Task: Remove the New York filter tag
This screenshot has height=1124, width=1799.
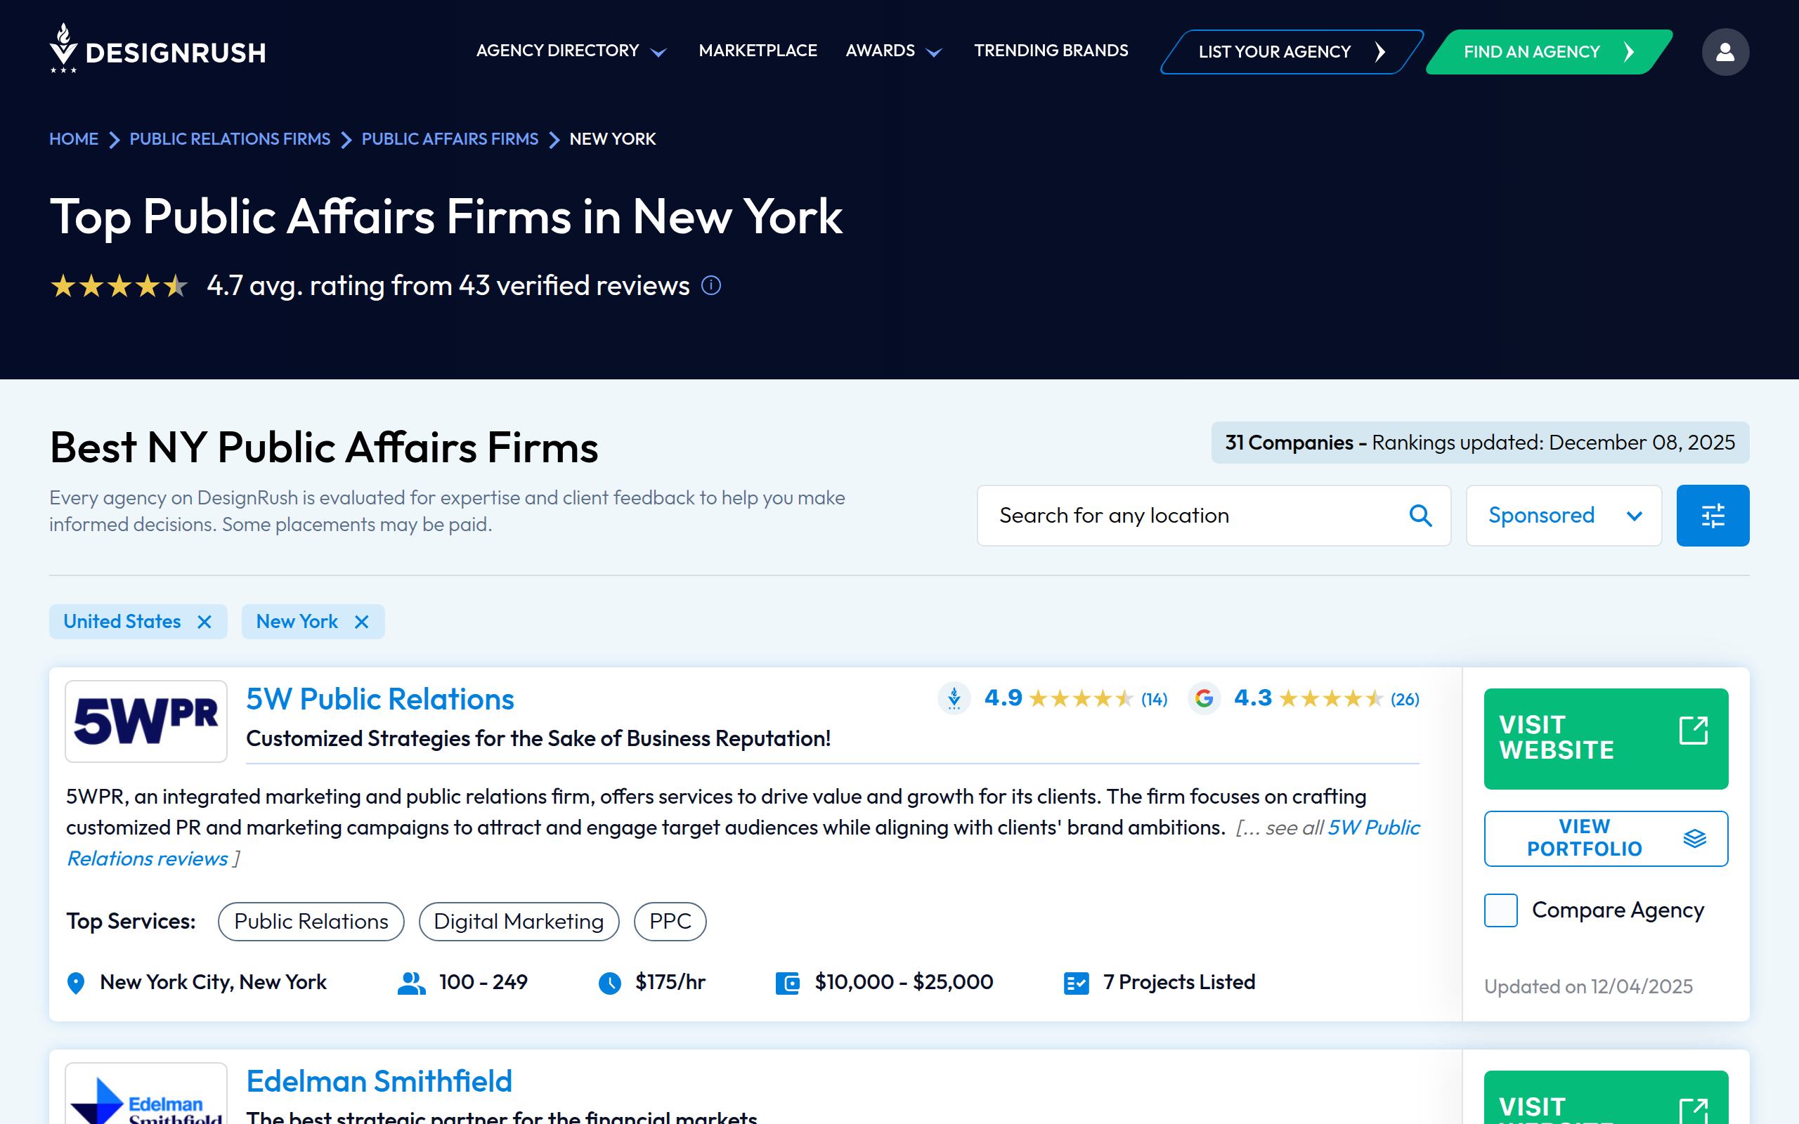Action: [x=362, y=622]
